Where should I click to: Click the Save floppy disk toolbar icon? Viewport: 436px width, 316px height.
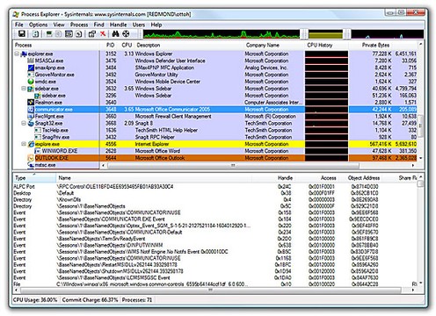(21, 34)
